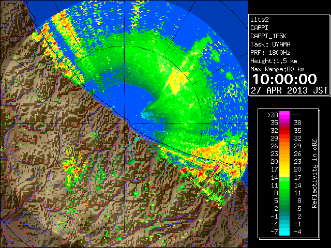Click the yellow echo cell northeast of radar center
Screen dimensions: 331x248
coord(177,81)
